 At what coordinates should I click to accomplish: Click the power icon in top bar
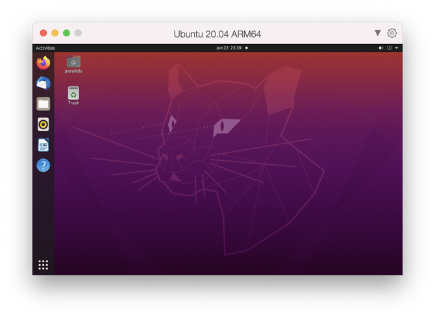pyautogui.click(x=390, y=48)
